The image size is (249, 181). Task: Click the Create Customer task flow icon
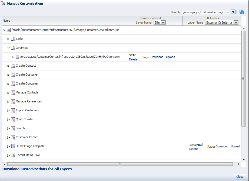[13, 75]
